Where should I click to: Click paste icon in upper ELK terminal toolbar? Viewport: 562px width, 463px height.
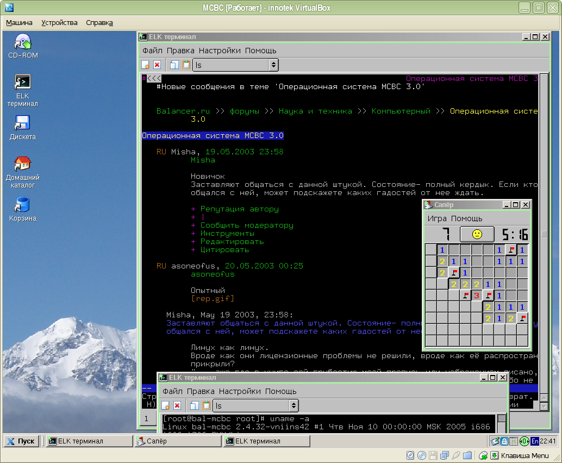pyautogui.click(x=186, y=65)
